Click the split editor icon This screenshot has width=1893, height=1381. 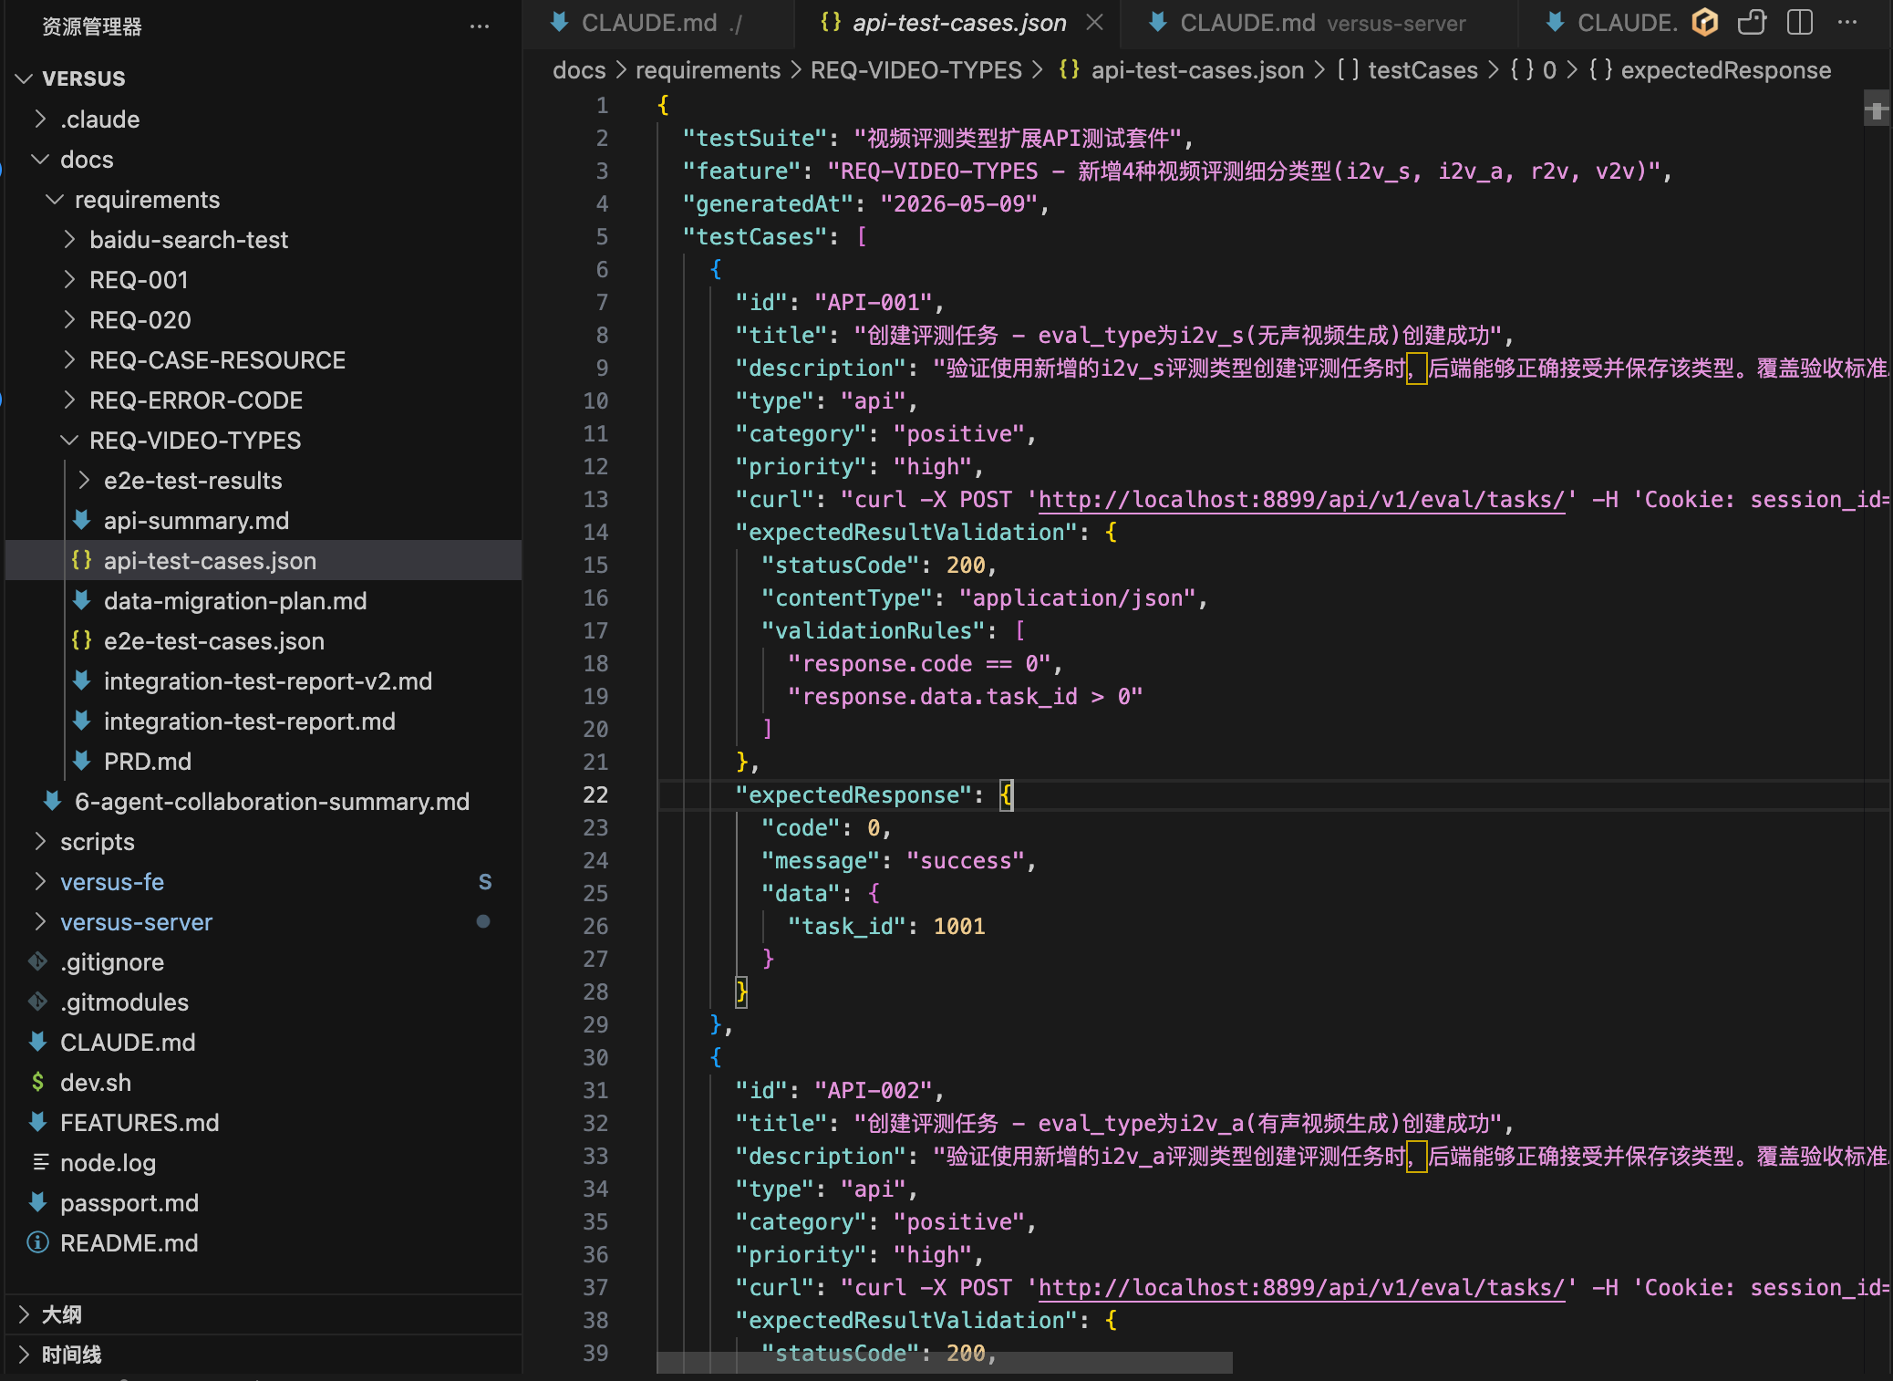1799,22
